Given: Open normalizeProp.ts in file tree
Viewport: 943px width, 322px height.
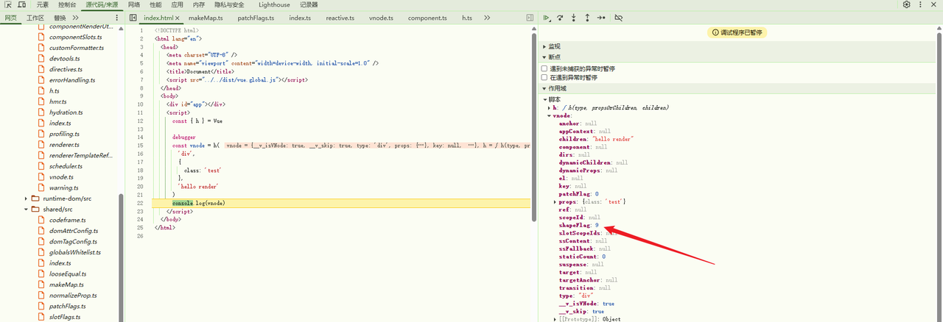Looking at the screenshot, I should (72, 295).
